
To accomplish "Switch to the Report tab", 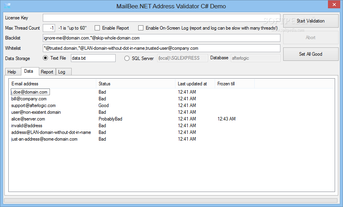I will (47, 72).
